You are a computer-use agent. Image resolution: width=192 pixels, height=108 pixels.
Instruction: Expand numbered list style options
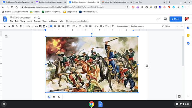click(x=77, y=26)
